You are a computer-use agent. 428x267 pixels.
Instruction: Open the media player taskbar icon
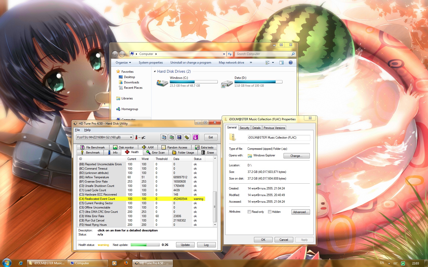[114, 263]
